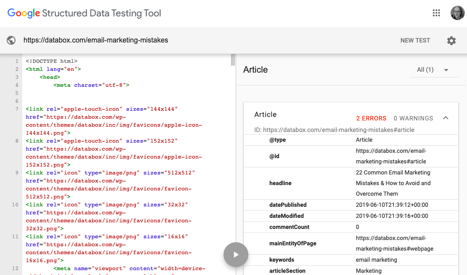Click the NEW TEST button

(x=415, y=40)
